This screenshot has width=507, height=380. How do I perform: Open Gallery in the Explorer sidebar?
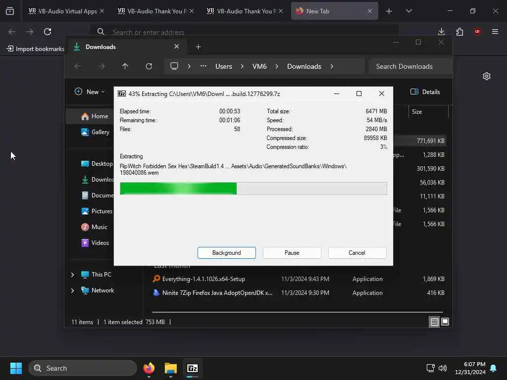click(95, 132)
